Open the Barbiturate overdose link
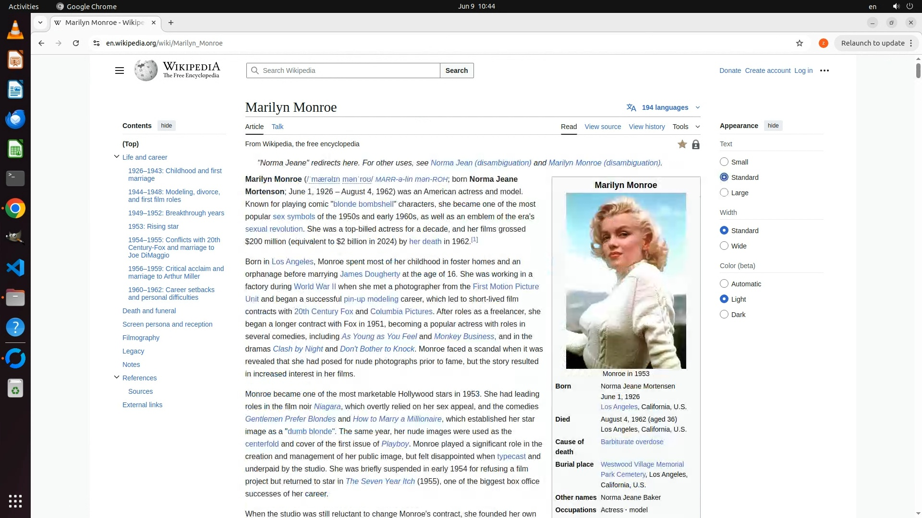 631,442
